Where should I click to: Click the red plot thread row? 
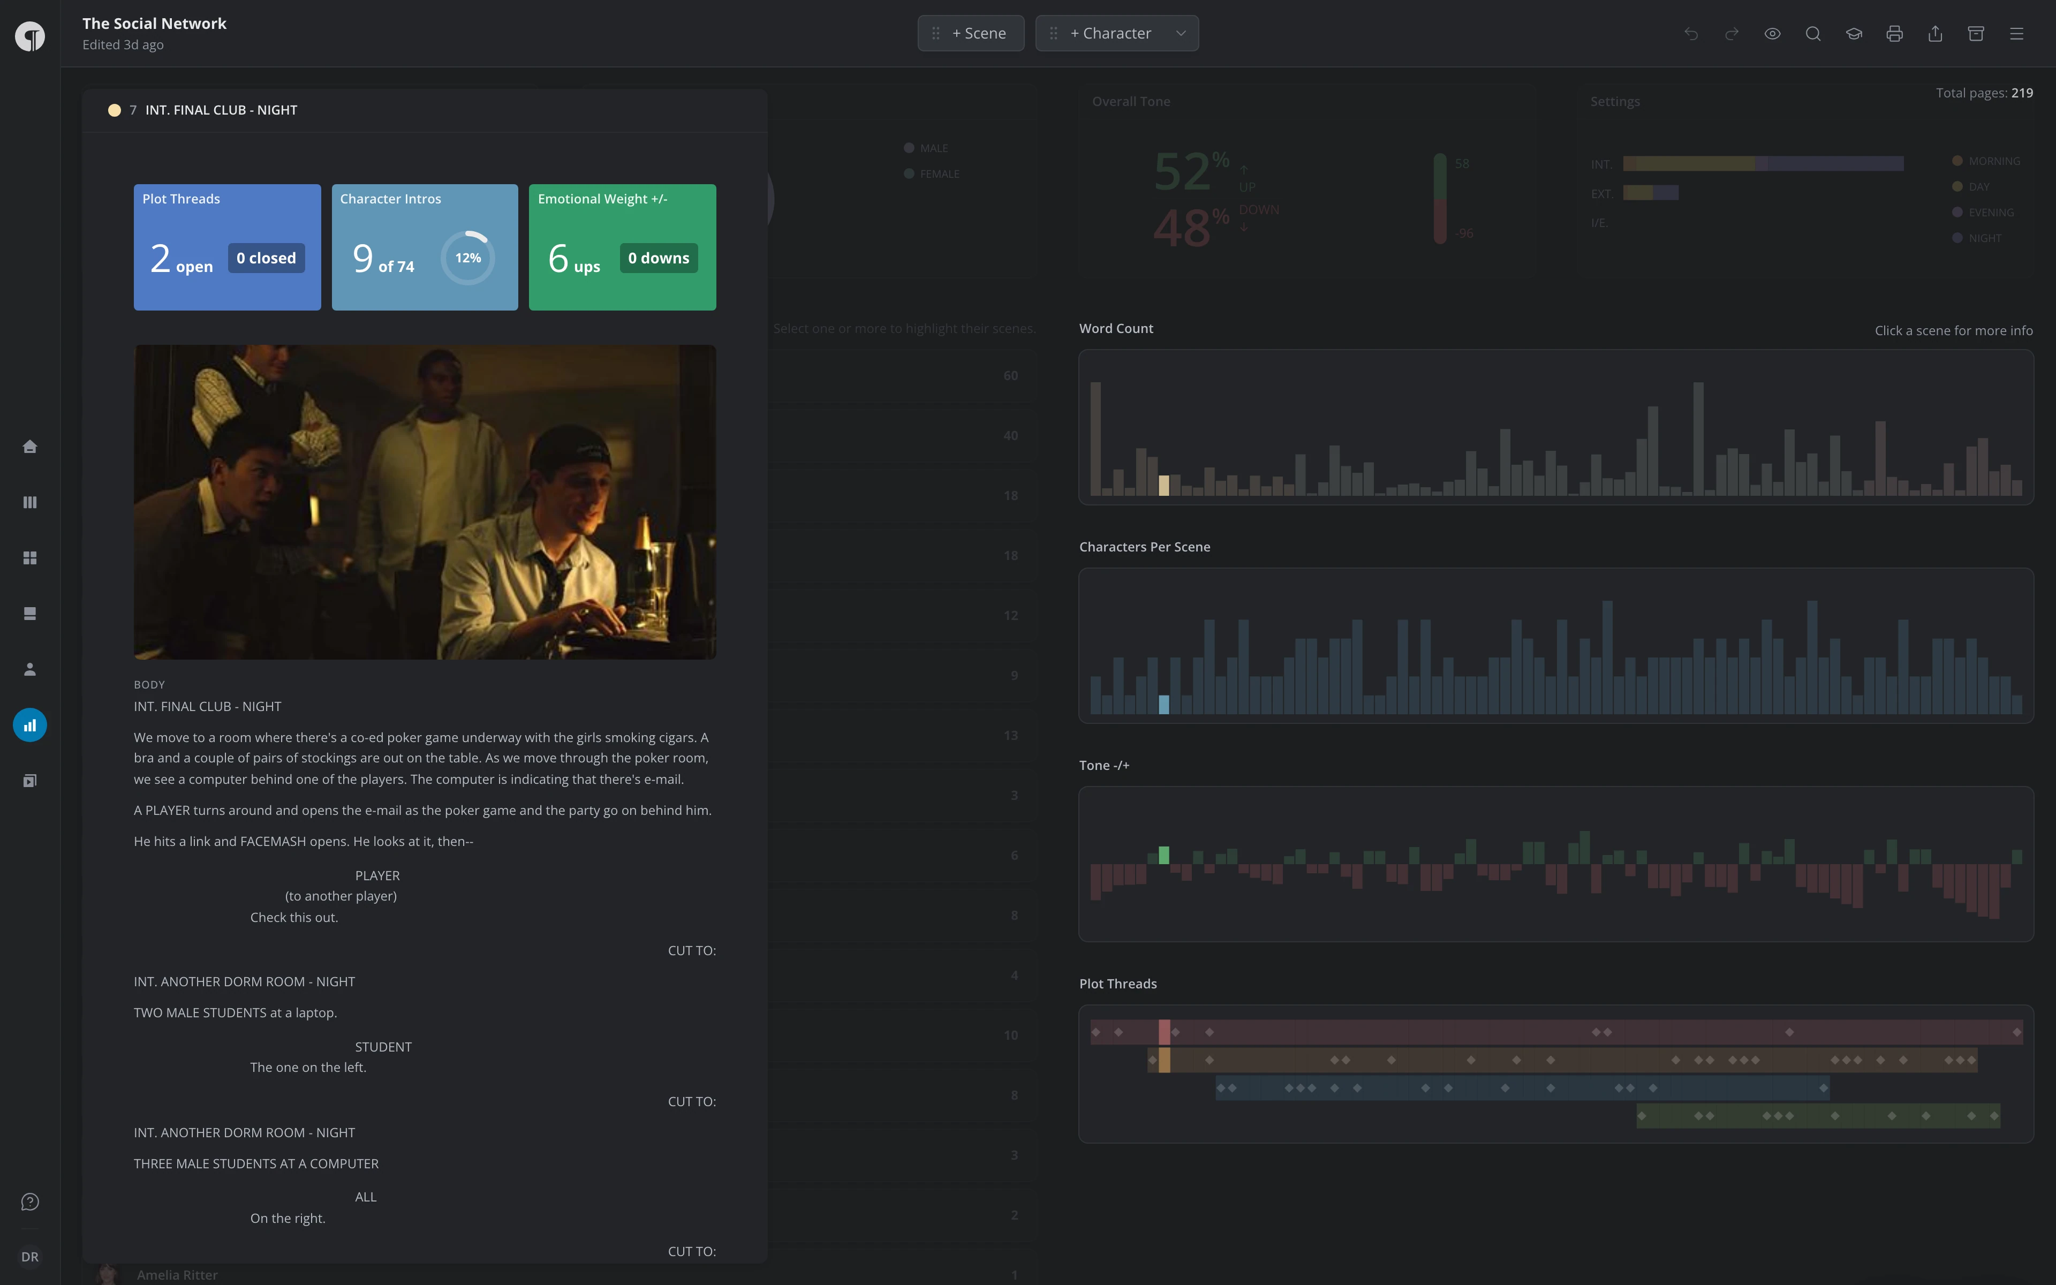pyautogui.click(x=1556, y=1032)
